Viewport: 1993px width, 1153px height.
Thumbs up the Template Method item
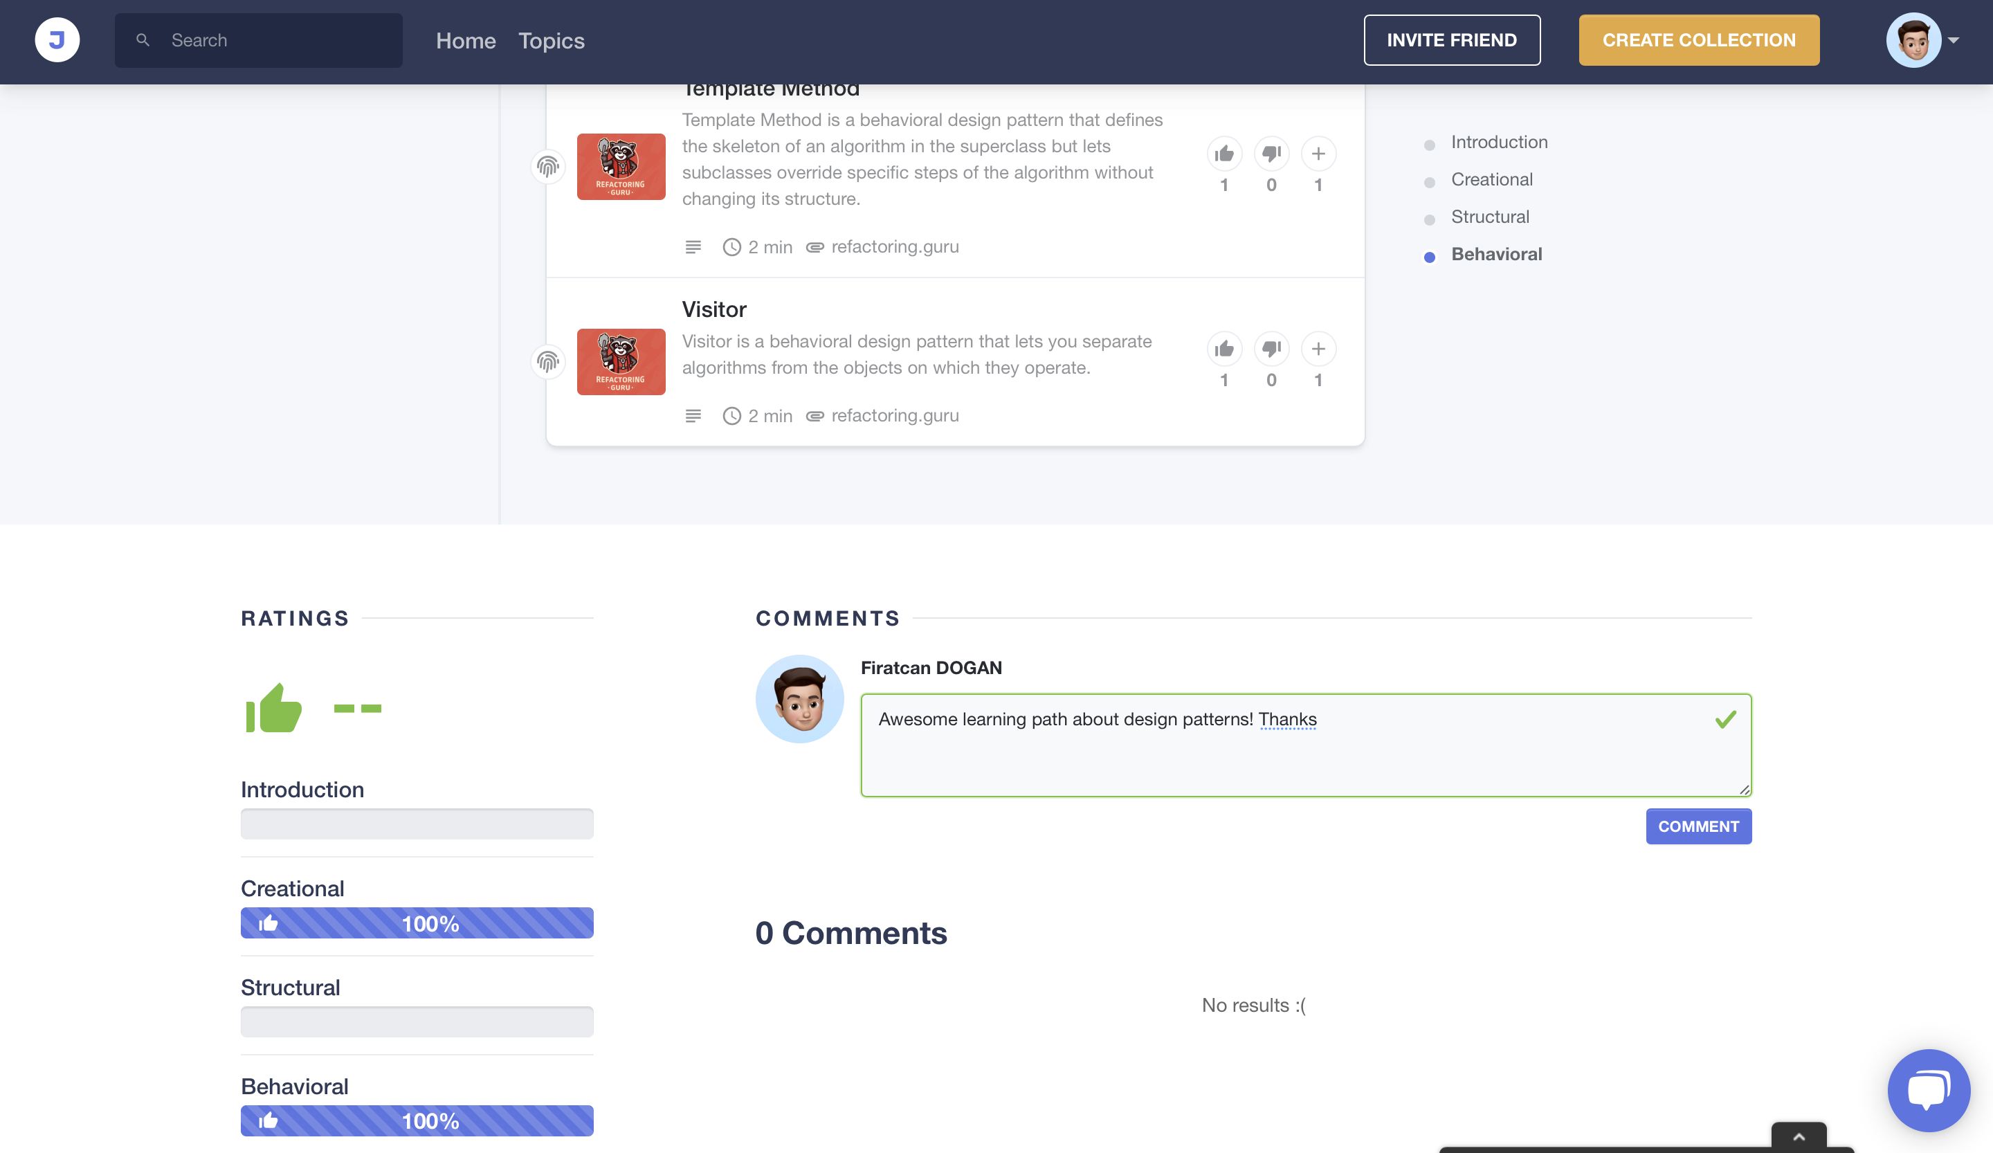click(1223, 154)
